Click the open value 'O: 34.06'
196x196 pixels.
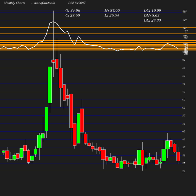tap(73, 11)
